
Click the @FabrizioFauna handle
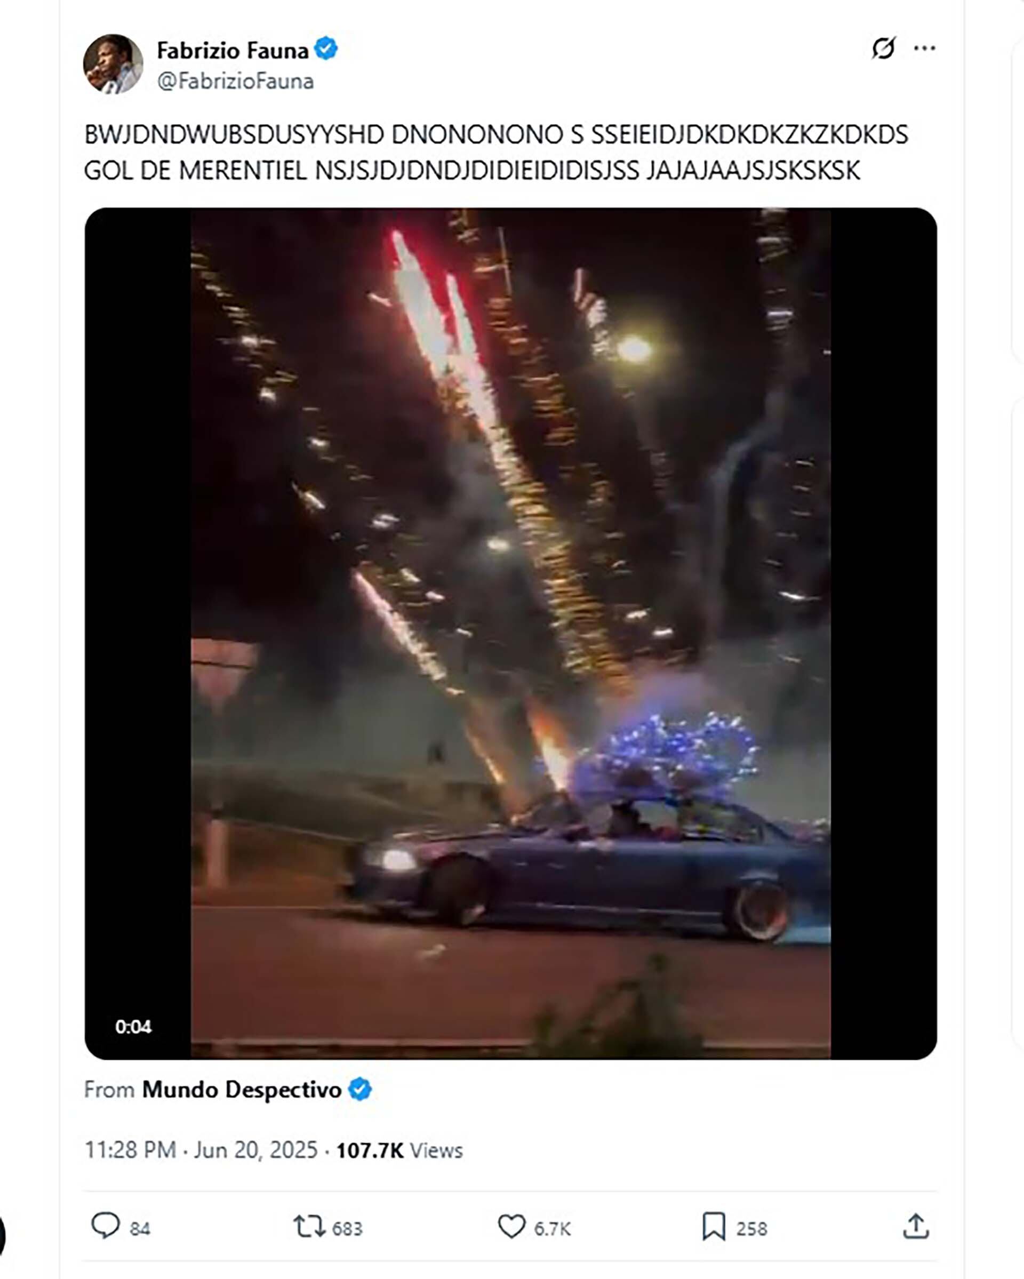point(236,81)
